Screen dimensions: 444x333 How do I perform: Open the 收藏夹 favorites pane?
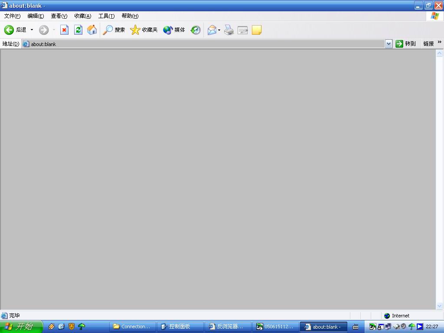pos(144,30)
